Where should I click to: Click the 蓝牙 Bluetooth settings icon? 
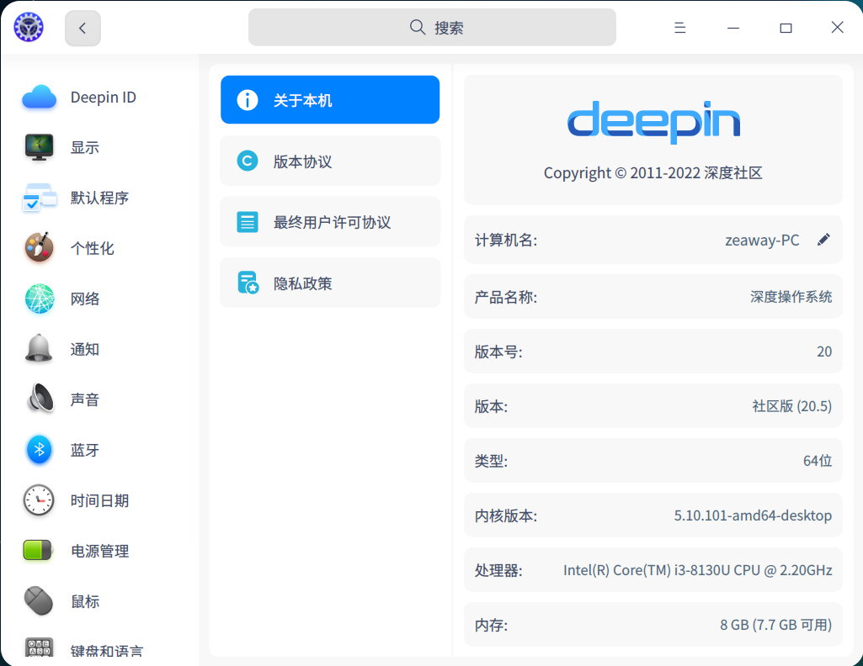[x=38, y=450]
